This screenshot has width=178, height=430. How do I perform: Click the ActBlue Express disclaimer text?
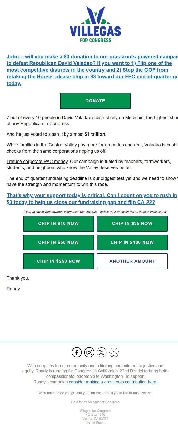pyautogui.click(x=95, y=212)
